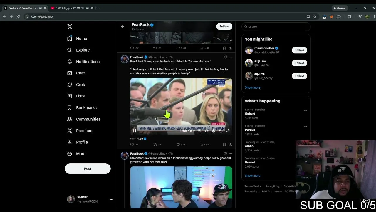Screen dimensions: 376x212
Task: Bookmark the top post with 50K views
Action: [224, 48]
